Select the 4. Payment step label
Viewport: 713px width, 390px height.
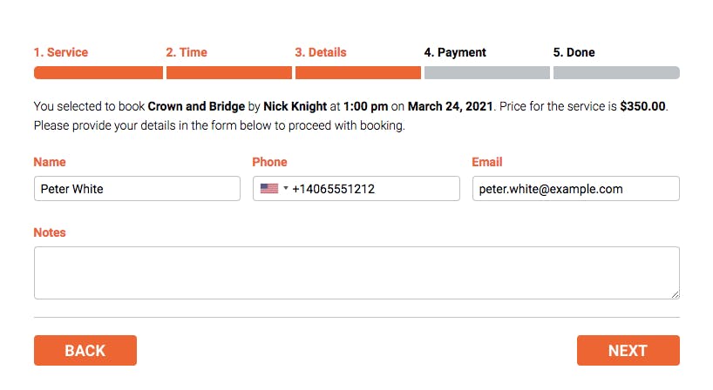click(455, 52)
